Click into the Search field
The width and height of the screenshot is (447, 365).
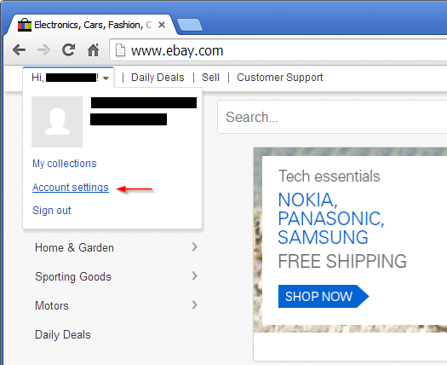pos(332,117)
